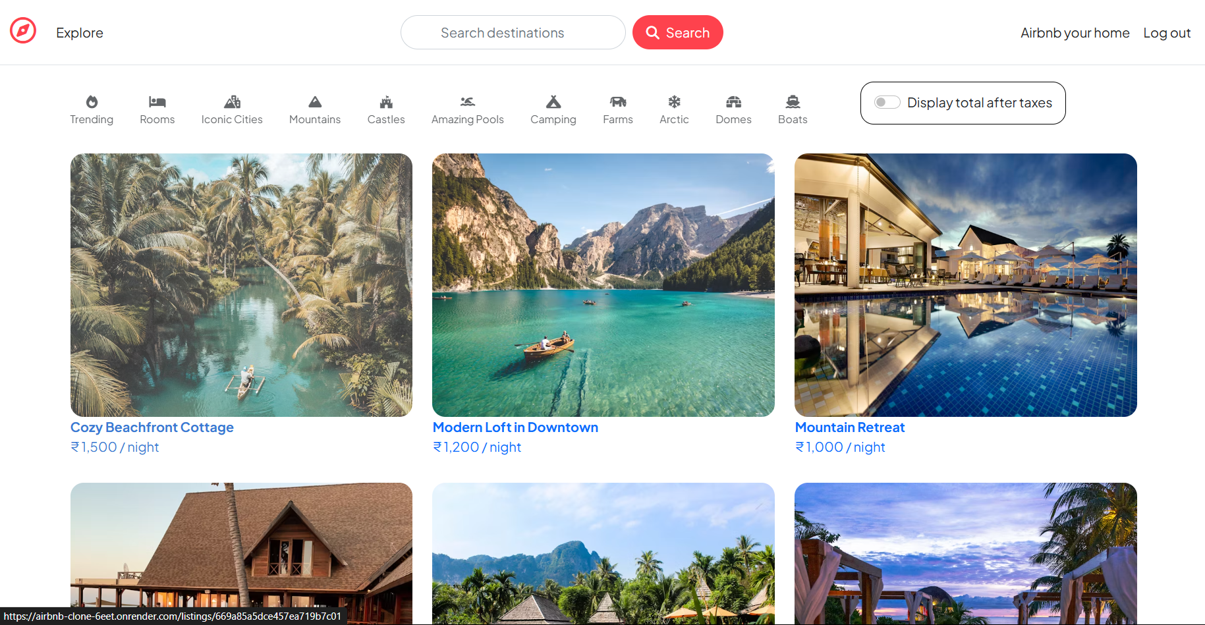The image size is (1205, 625).
Task: Open the Mountain Retreat title link
Action: click(x=850, y=427)
